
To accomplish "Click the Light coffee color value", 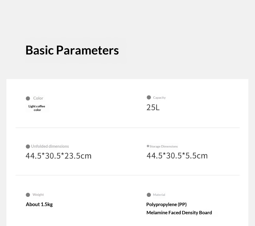I will click(37, 108).
